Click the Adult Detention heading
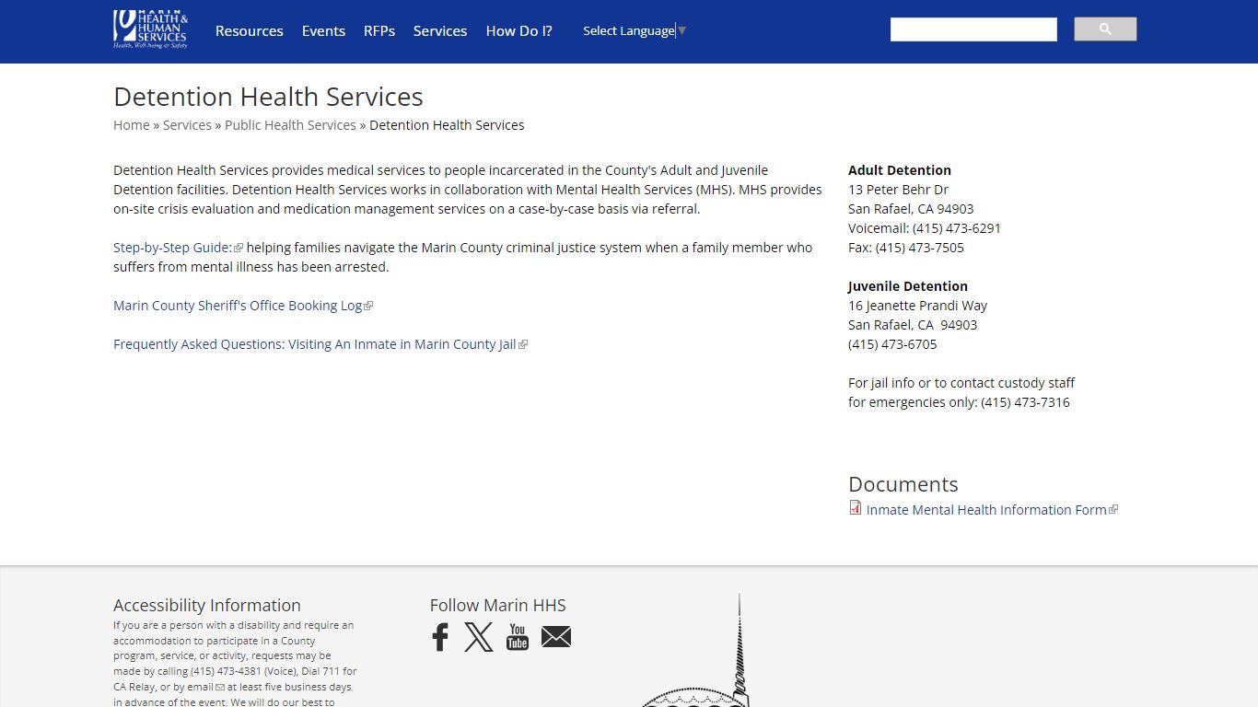Screen dimensions: 1258x707 pos(900,170)
